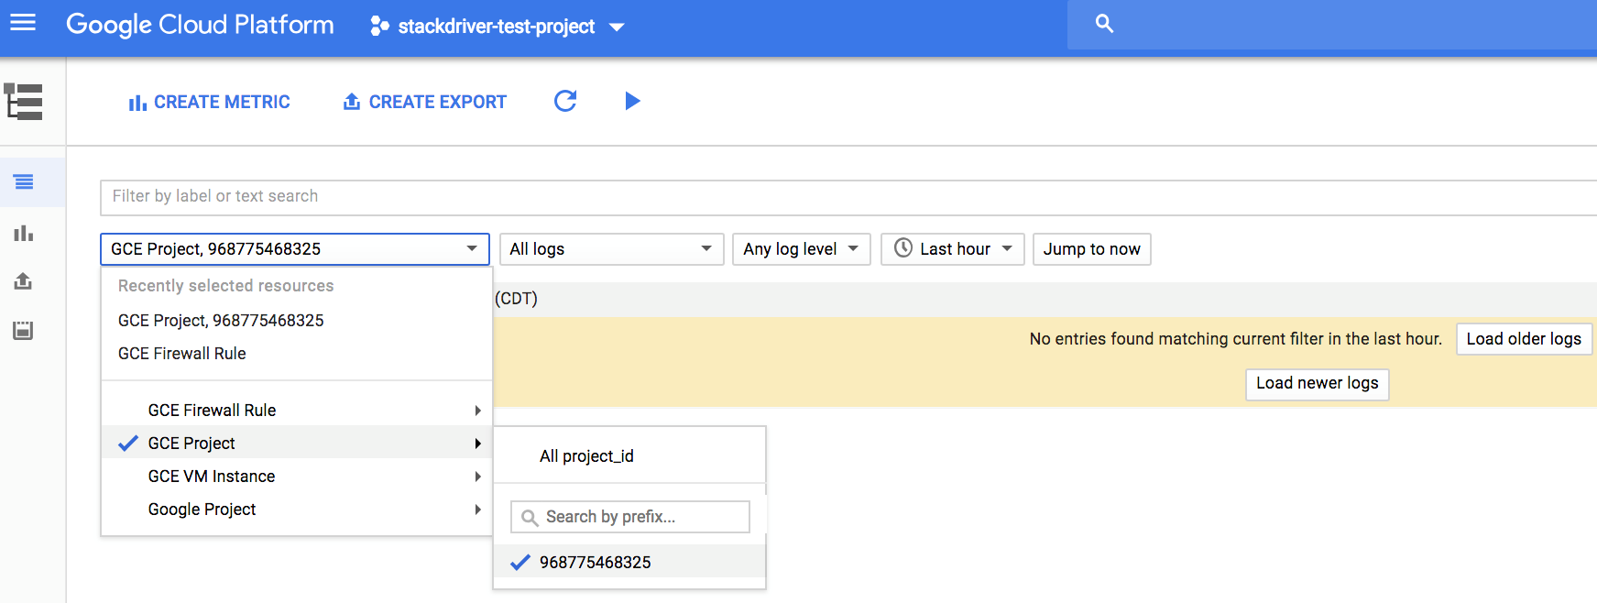Refresh the logs with the reload icon
Viewport: 1597px width, 603px height.
565,101
